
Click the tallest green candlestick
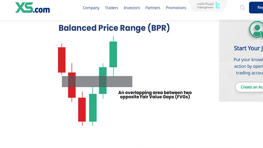click(x=113, y=54)
